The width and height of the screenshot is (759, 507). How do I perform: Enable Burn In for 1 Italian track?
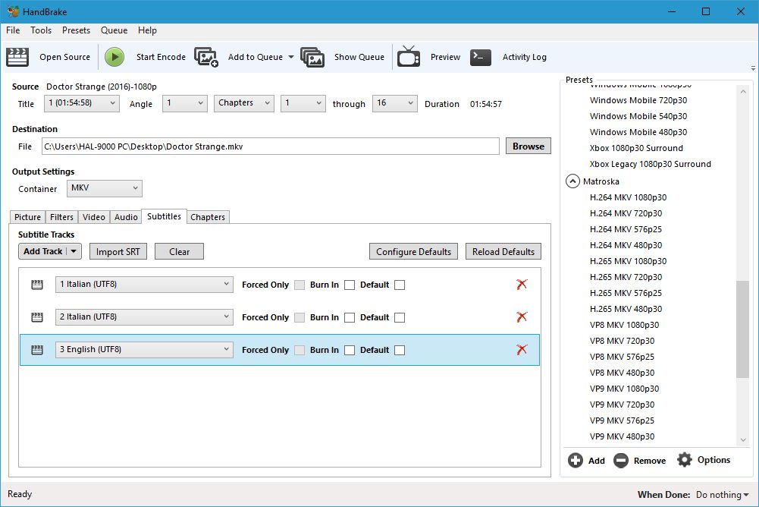350,285
